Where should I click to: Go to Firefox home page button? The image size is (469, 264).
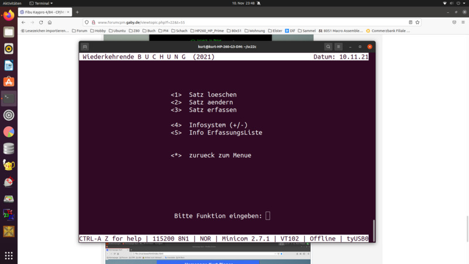[x=50, y=22]
